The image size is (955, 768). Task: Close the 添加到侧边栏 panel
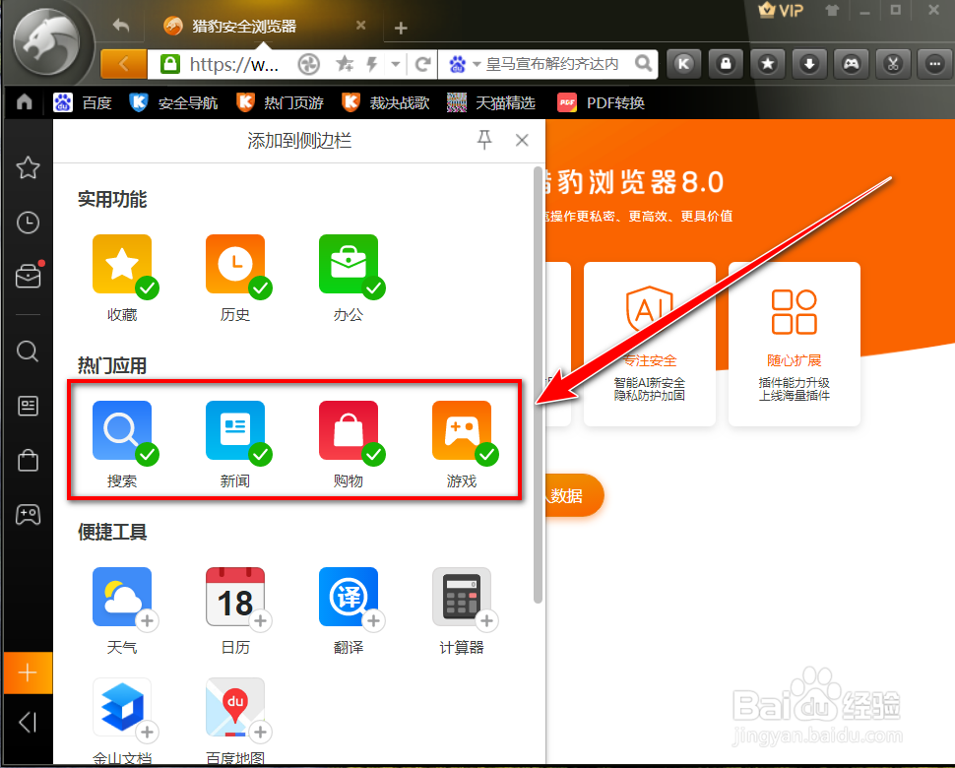click(522, 140)
